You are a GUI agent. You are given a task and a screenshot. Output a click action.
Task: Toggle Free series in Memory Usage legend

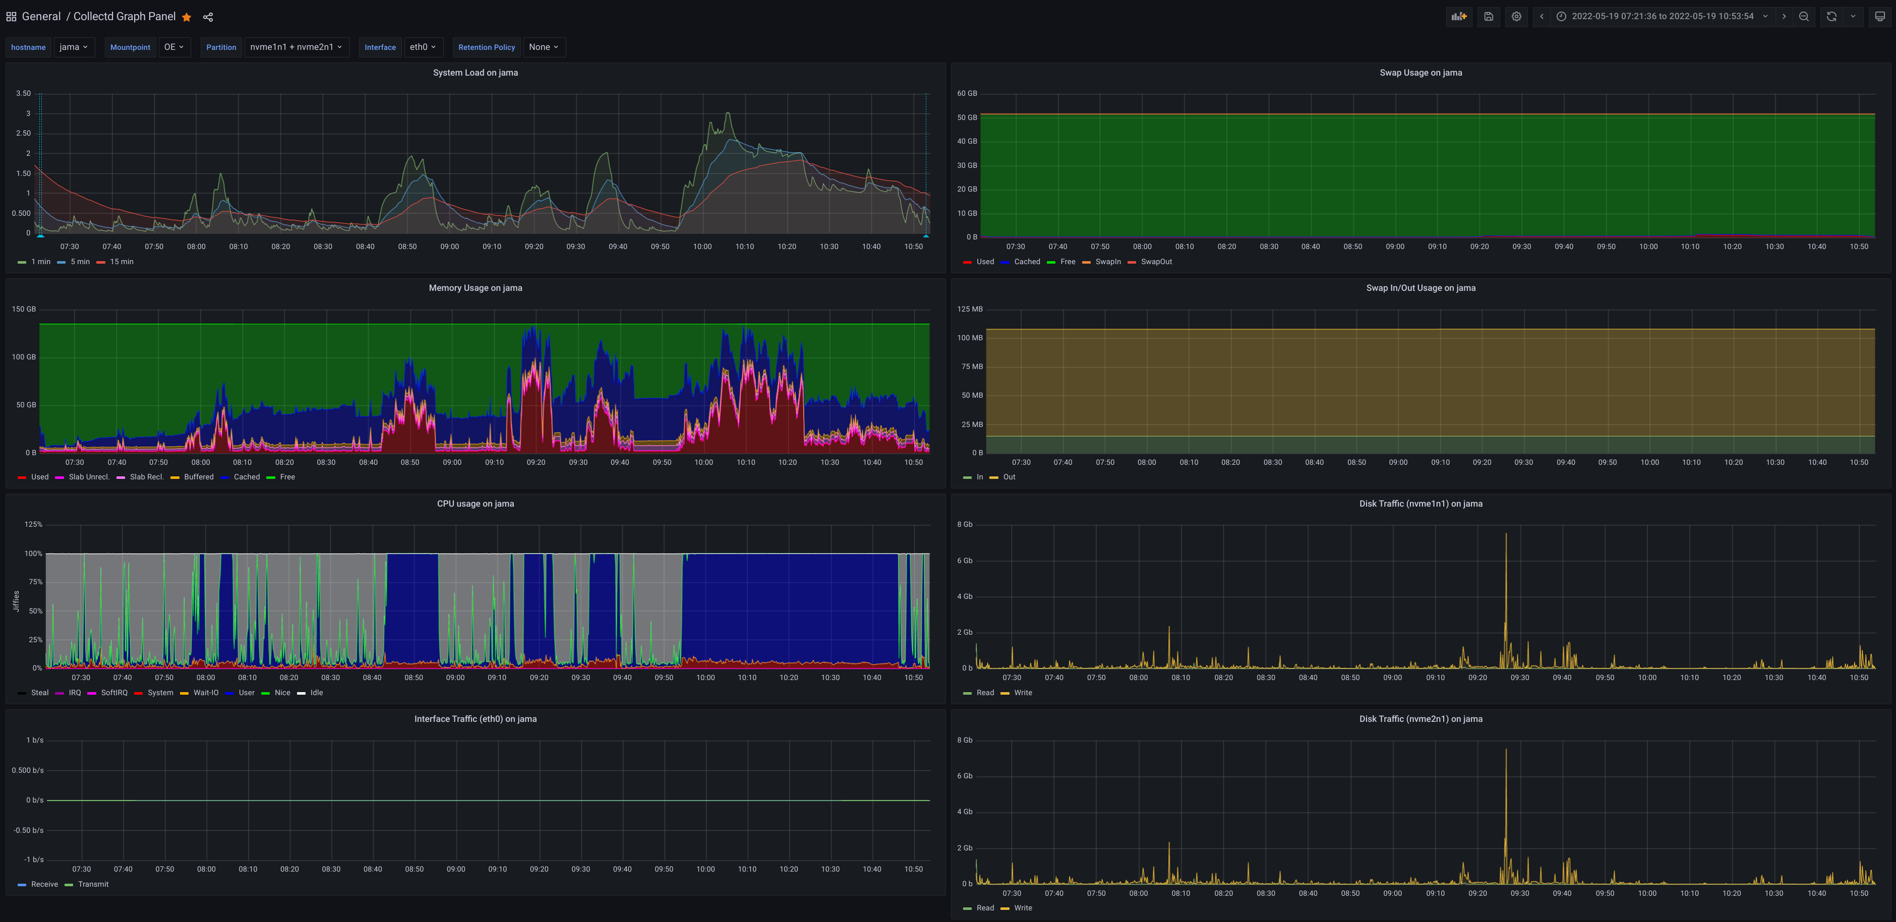pos(287,477)
